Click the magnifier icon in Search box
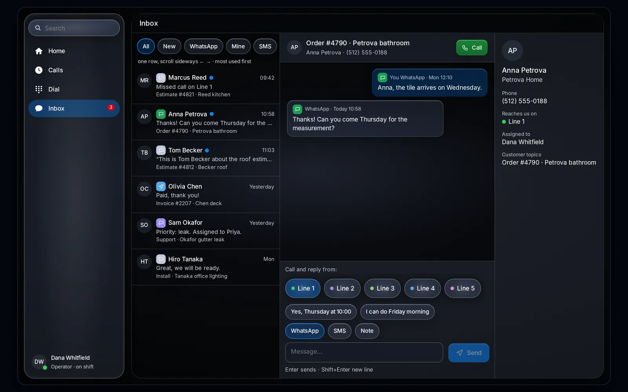This screenshot has height=392, width=628. pos(38,28)
